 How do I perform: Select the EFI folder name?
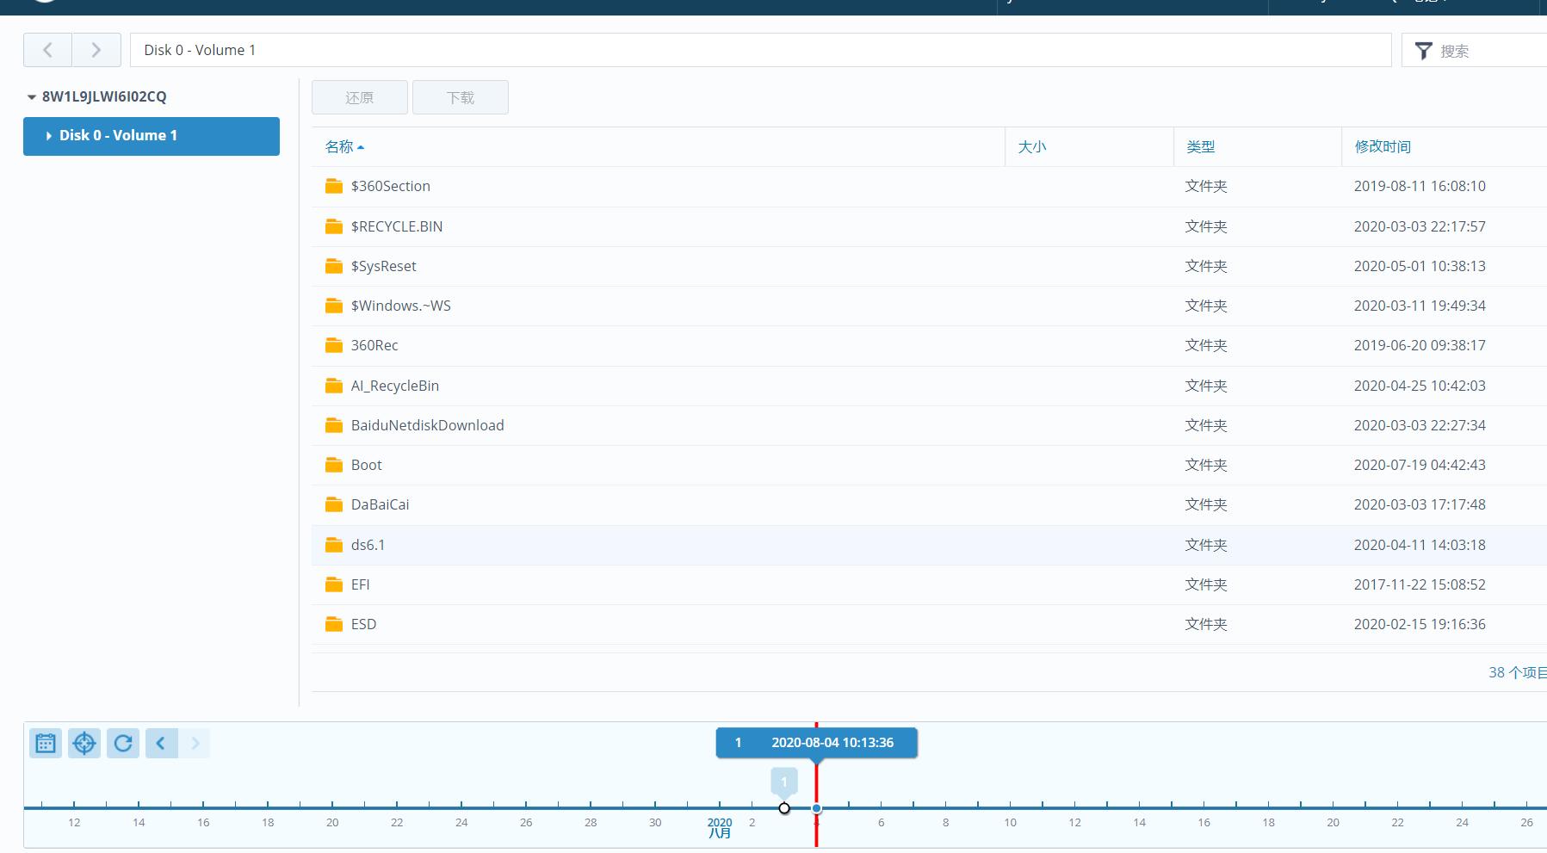pos(361,584)
